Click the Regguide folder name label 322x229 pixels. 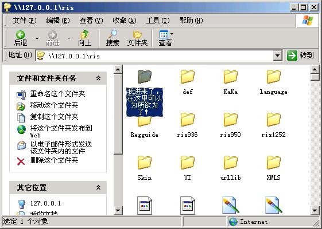145,135
